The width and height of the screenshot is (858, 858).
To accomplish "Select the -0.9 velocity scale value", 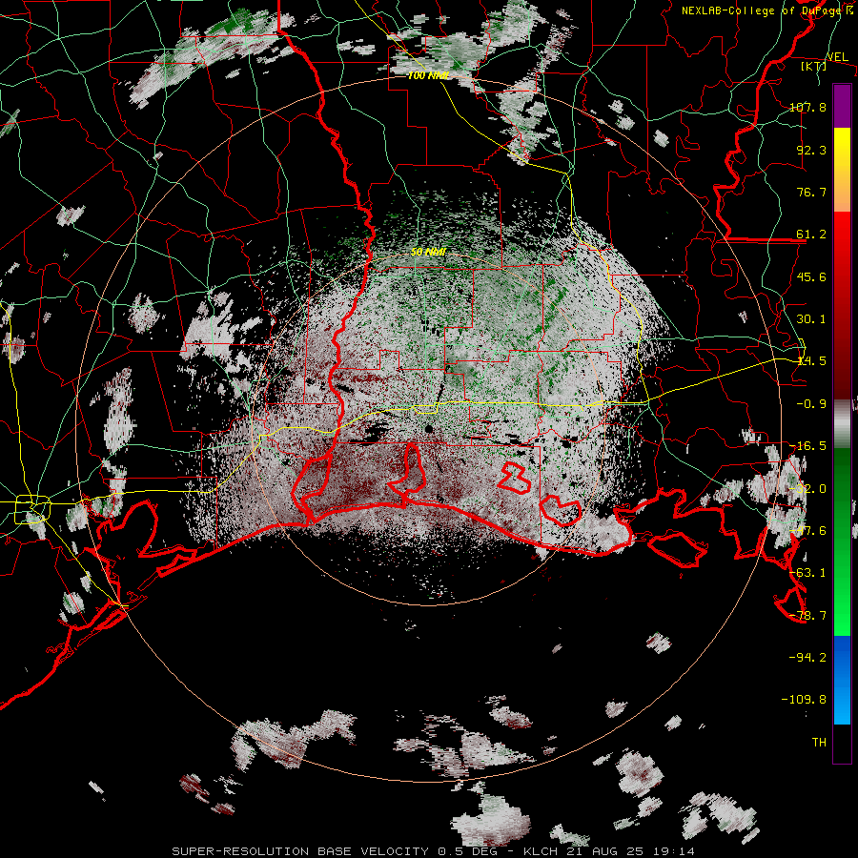I will click(x=811, y=404).
